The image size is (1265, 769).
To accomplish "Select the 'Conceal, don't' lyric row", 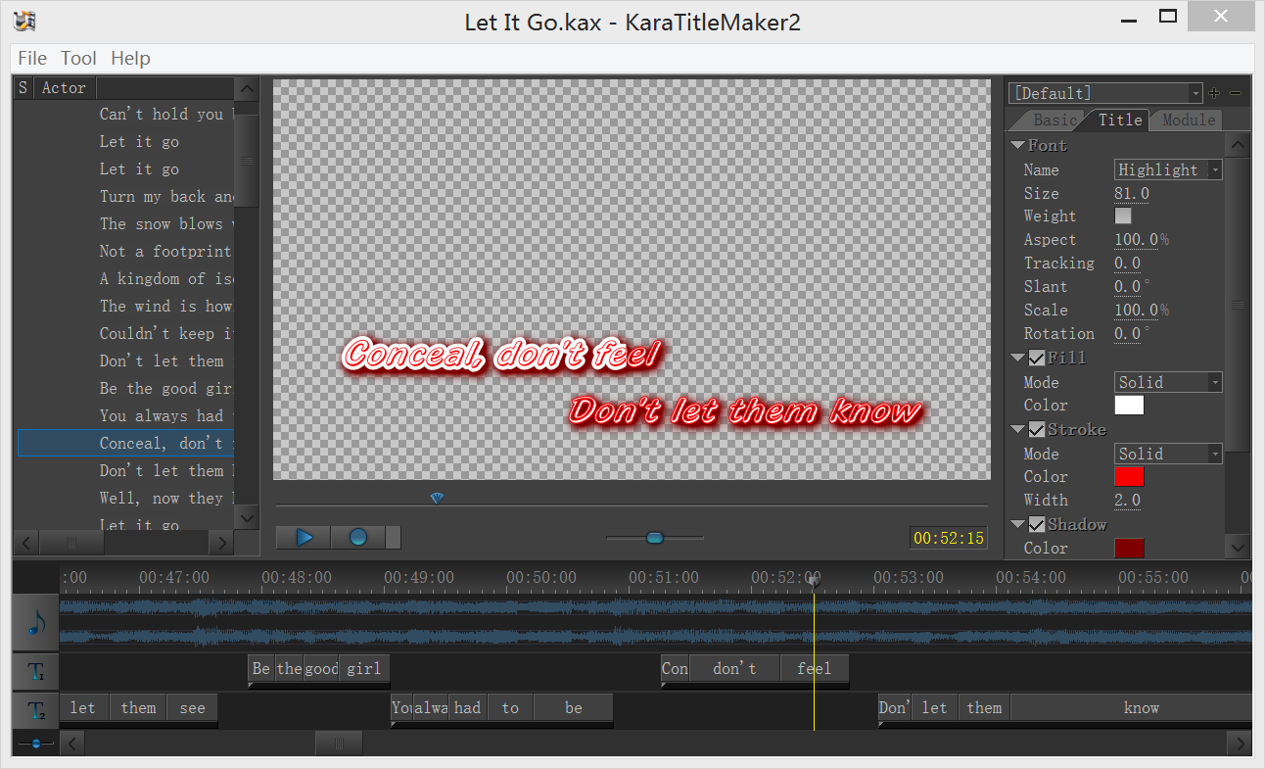I will click(125, 443).
